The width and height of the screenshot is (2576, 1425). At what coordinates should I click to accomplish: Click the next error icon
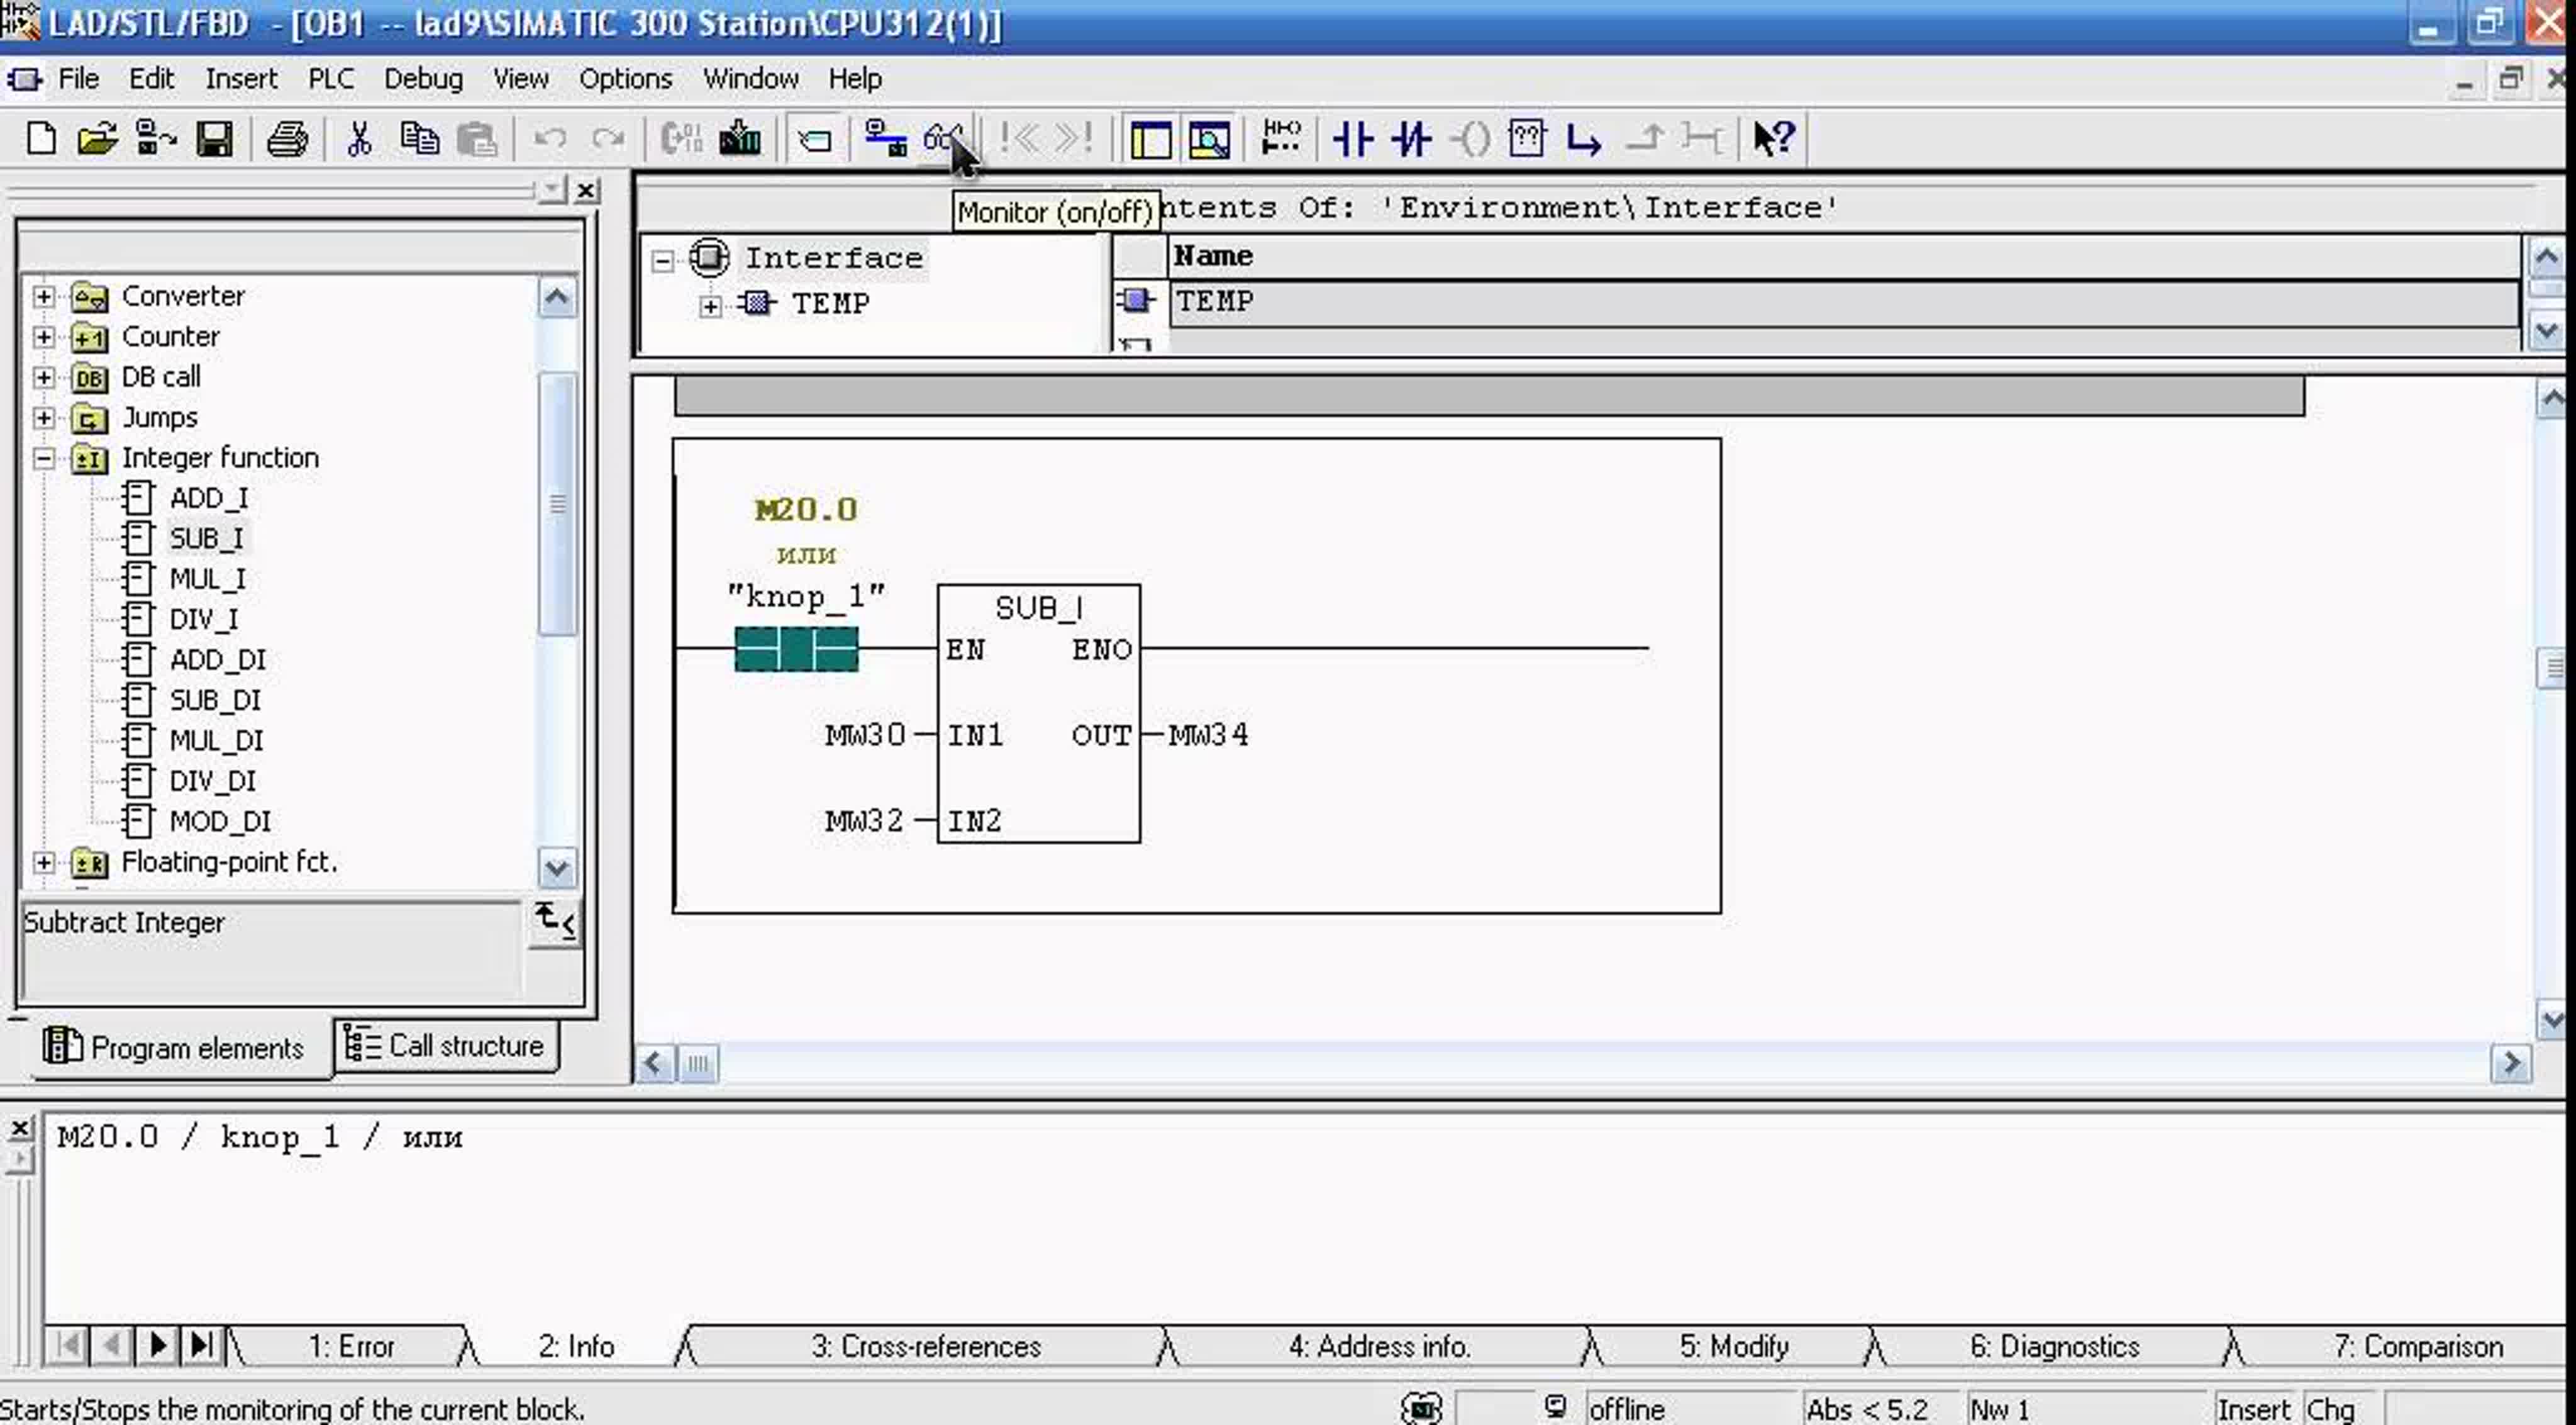click(x=1075, y=138)
